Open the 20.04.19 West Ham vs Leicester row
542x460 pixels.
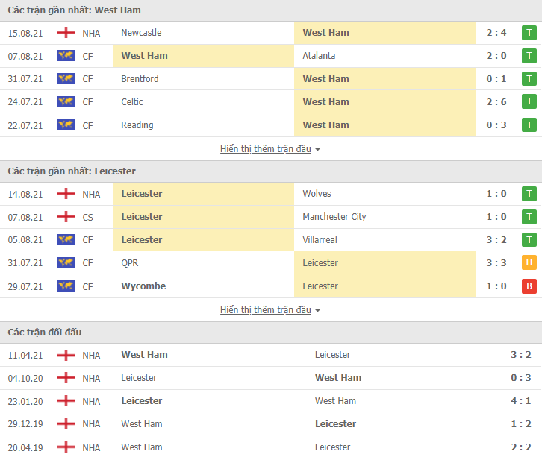(x=271, y=447)
